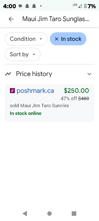Select the $250.00 price
99x221 pixels.
(x=76, y=91)
